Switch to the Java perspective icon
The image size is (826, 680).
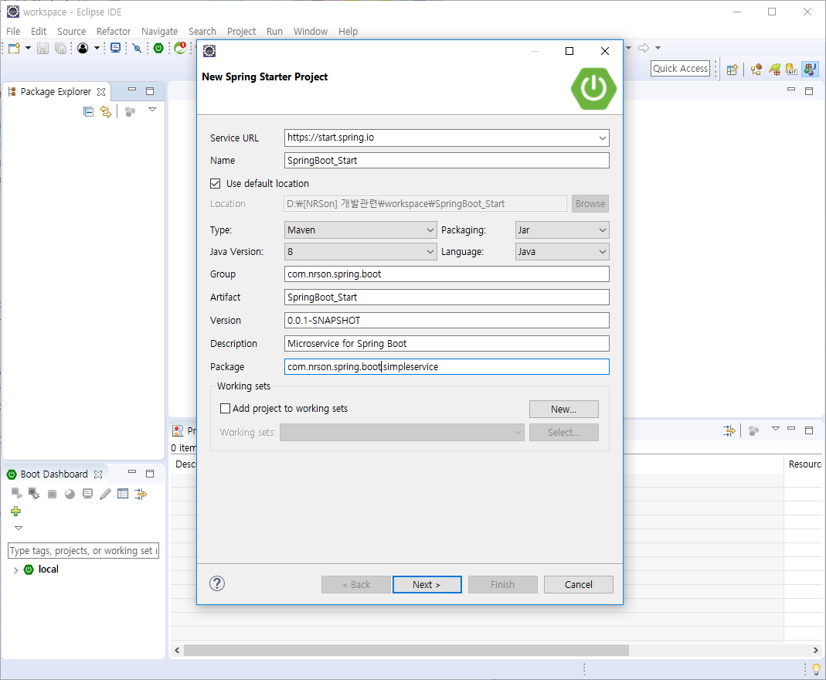[x=810, y=69]
